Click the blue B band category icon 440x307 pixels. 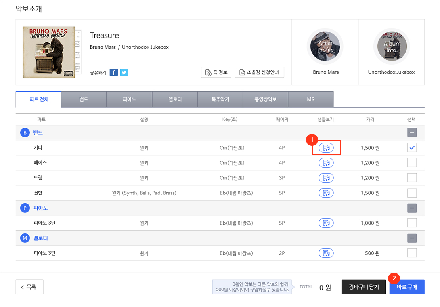[x=25, y=133]
